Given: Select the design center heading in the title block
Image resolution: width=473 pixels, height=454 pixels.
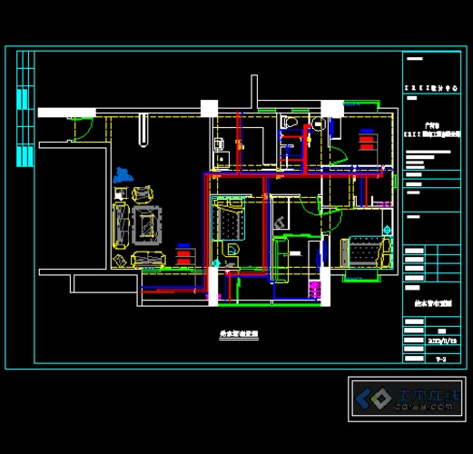Looking at the screenshot, I should (x=431, y=88).
